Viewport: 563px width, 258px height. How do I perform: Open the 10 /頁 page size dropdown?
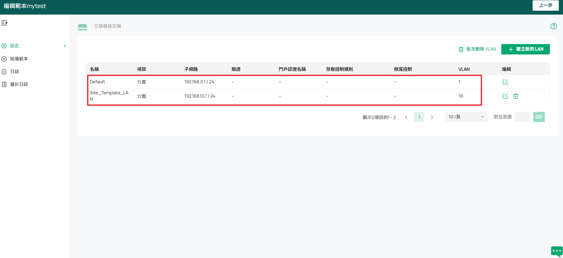[x=466, y=117]
